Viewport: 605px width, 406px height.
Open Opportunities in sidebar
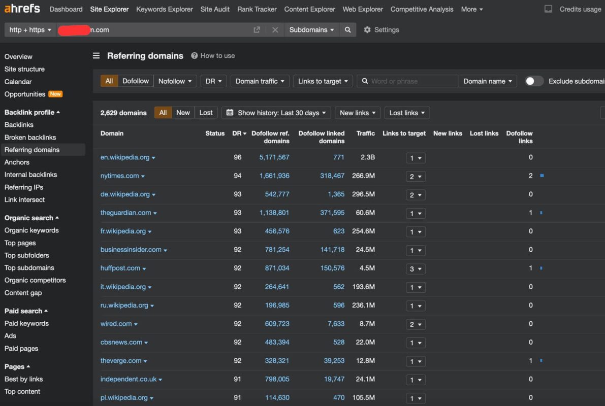coord(25,94)
